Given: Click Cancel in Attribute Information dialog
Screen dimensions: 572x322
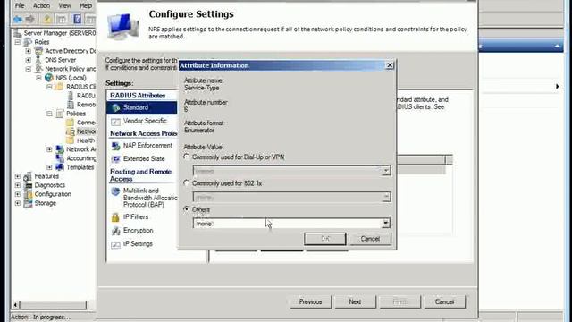Looking at the screenshot, I should (x=370, y=239).
